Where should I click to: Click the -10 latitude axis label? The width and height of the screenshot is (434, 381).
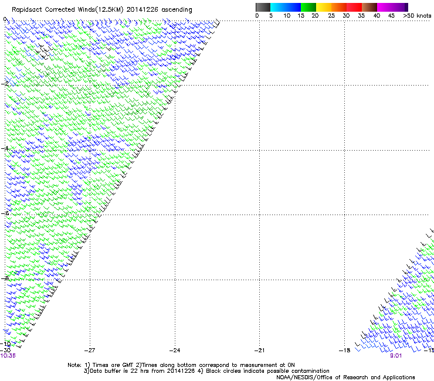click(x=5, y=344)
